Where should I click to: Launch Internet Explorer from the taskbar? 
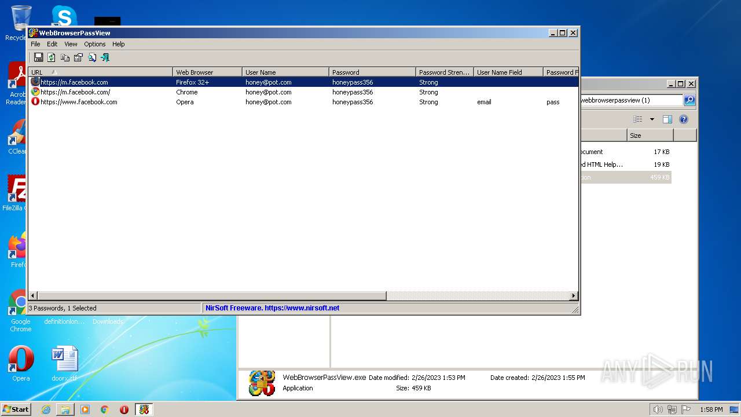click(46, 409)
